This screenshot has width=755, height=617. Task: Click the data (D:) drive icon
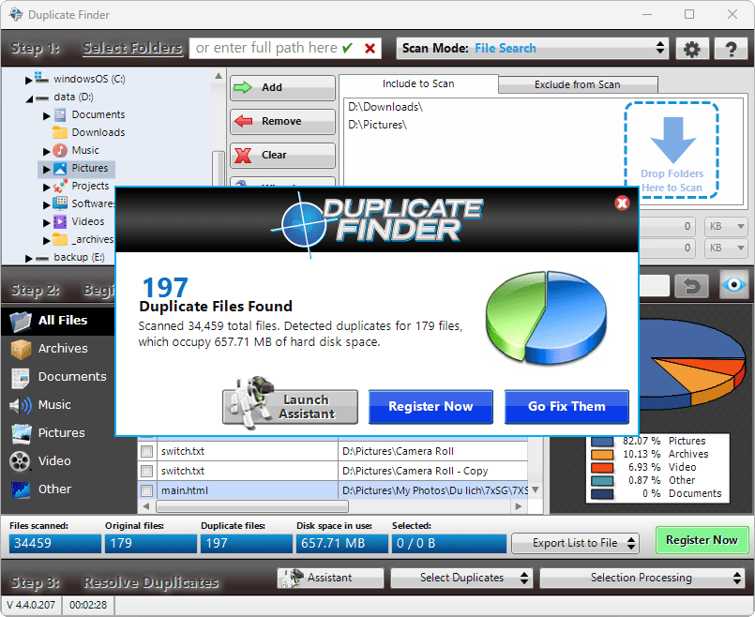[42, 98]
